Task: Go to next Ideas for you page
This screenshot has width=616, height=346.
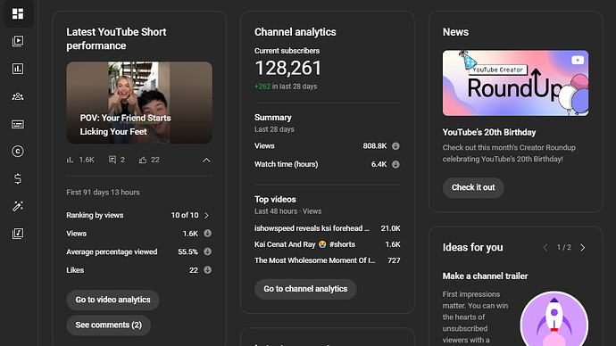Action: click(x=583, y=248)
